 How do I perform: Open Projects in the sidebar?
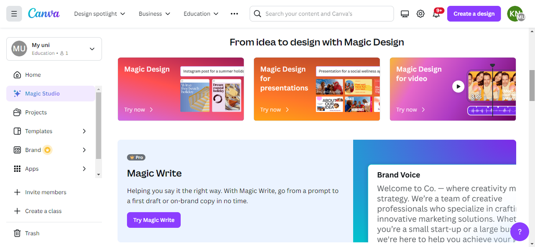[x=51, y=112]
